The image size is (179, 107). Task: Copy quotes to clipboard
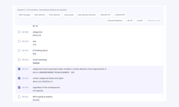[69, 15]
